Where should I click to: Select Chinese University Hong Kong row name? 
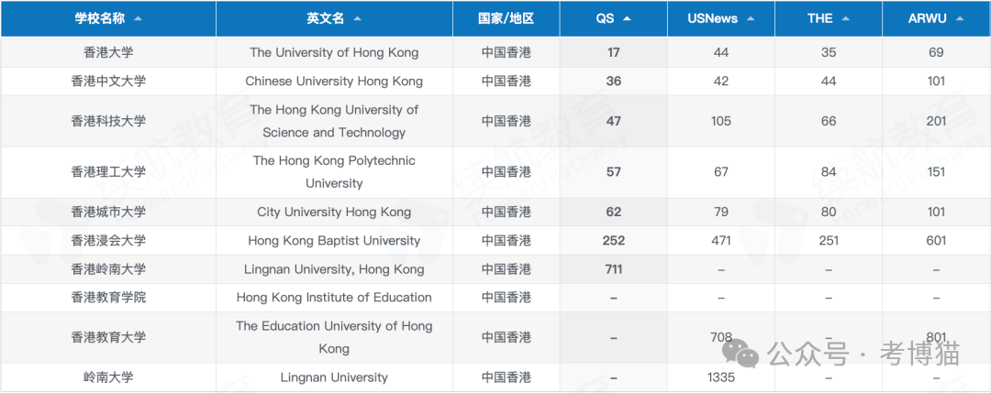click(x=334, y=81)
